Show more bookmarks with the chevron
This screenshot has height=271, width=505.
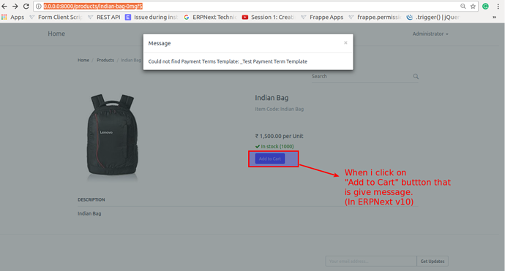pyautogui.click(x=494, y=17)
